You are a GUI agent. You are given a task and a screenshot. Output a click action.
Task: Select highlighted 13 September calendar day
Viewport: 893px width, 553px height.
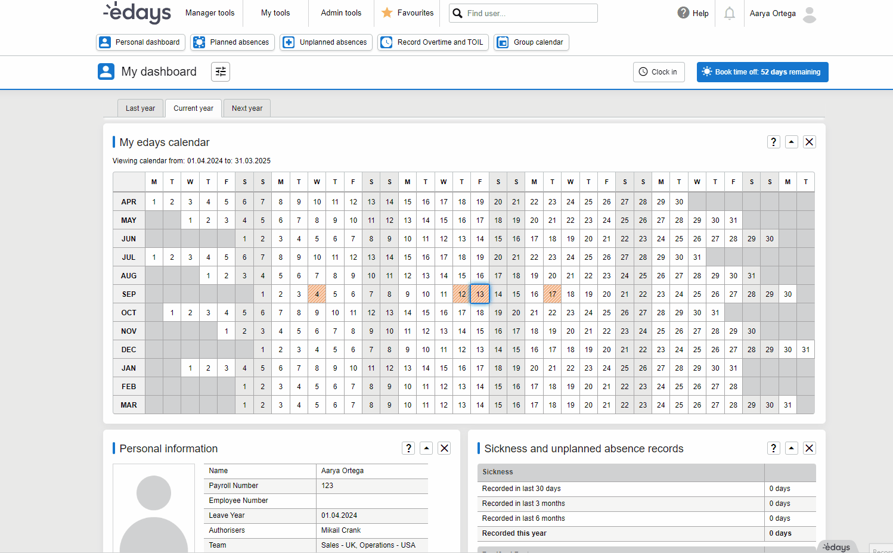coord(480,294)
